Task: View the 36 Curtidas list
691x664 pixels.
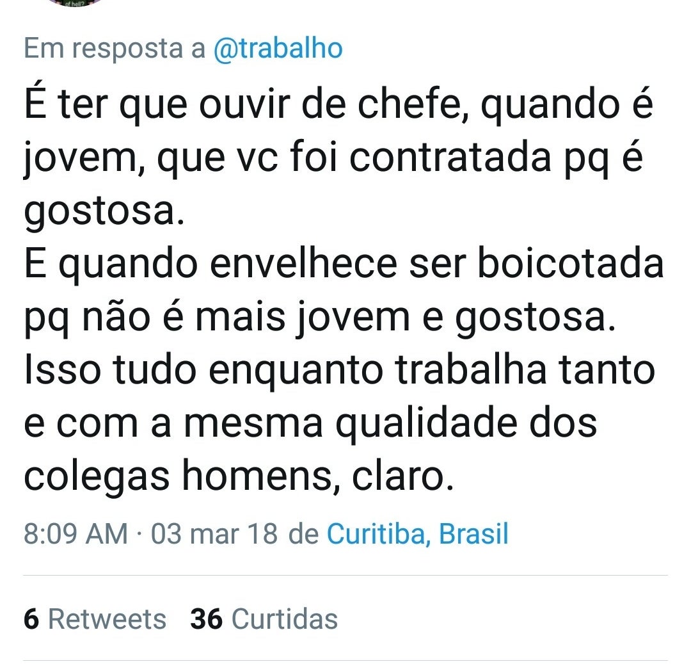Action: (264, 619)
